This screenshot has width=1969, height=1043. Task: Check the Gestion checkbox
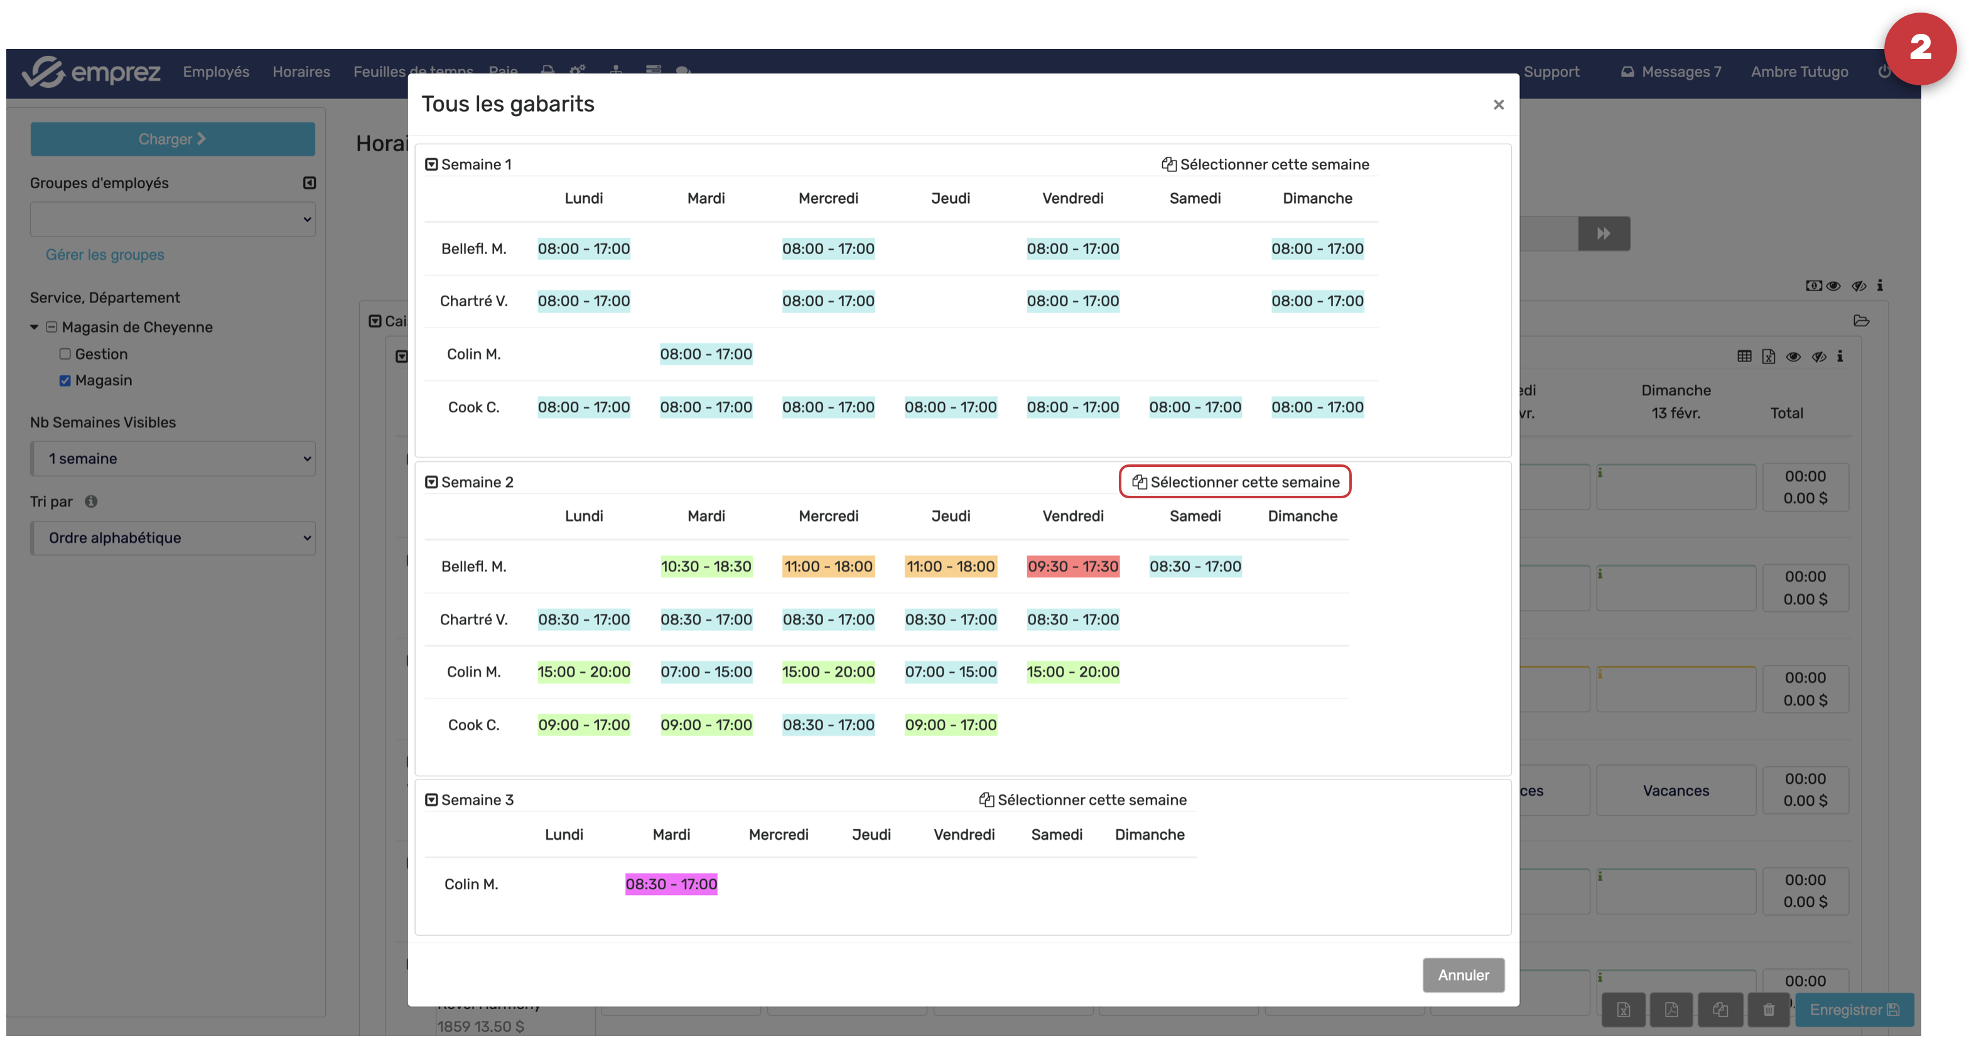(x=65, y=354)
